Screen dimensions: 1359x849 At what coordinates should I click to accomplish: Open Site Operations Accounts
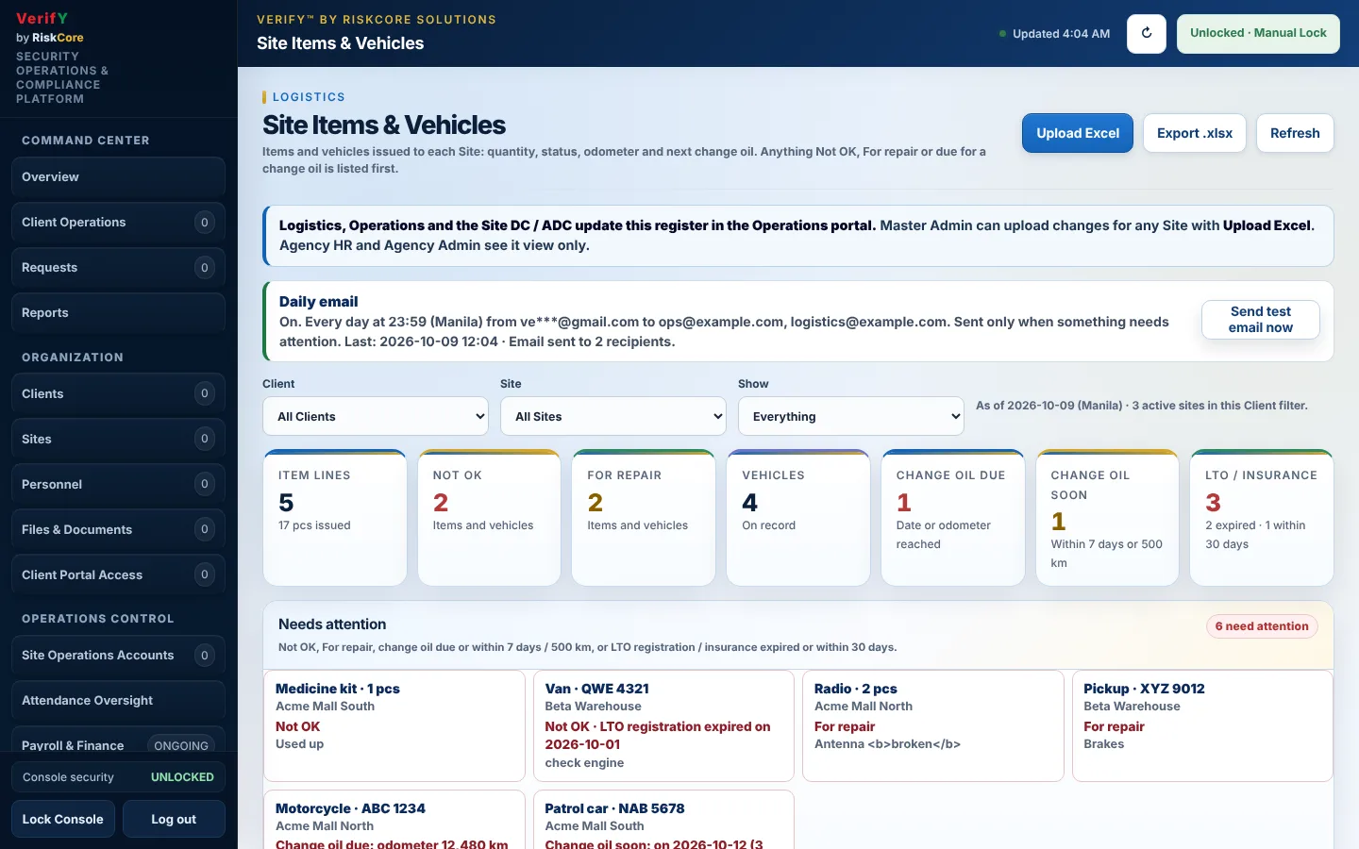click(118, 656)
